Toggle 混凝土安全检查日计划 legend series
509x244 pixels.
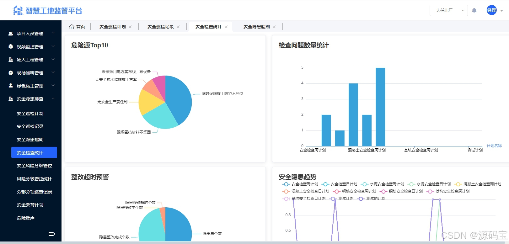306,191
